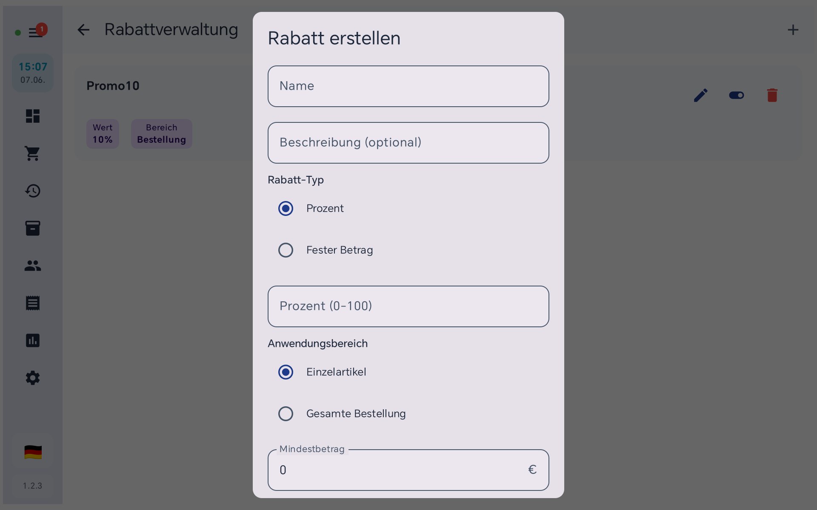Open the users group icon
The image size is (817, 510).
tap(33, 266)
